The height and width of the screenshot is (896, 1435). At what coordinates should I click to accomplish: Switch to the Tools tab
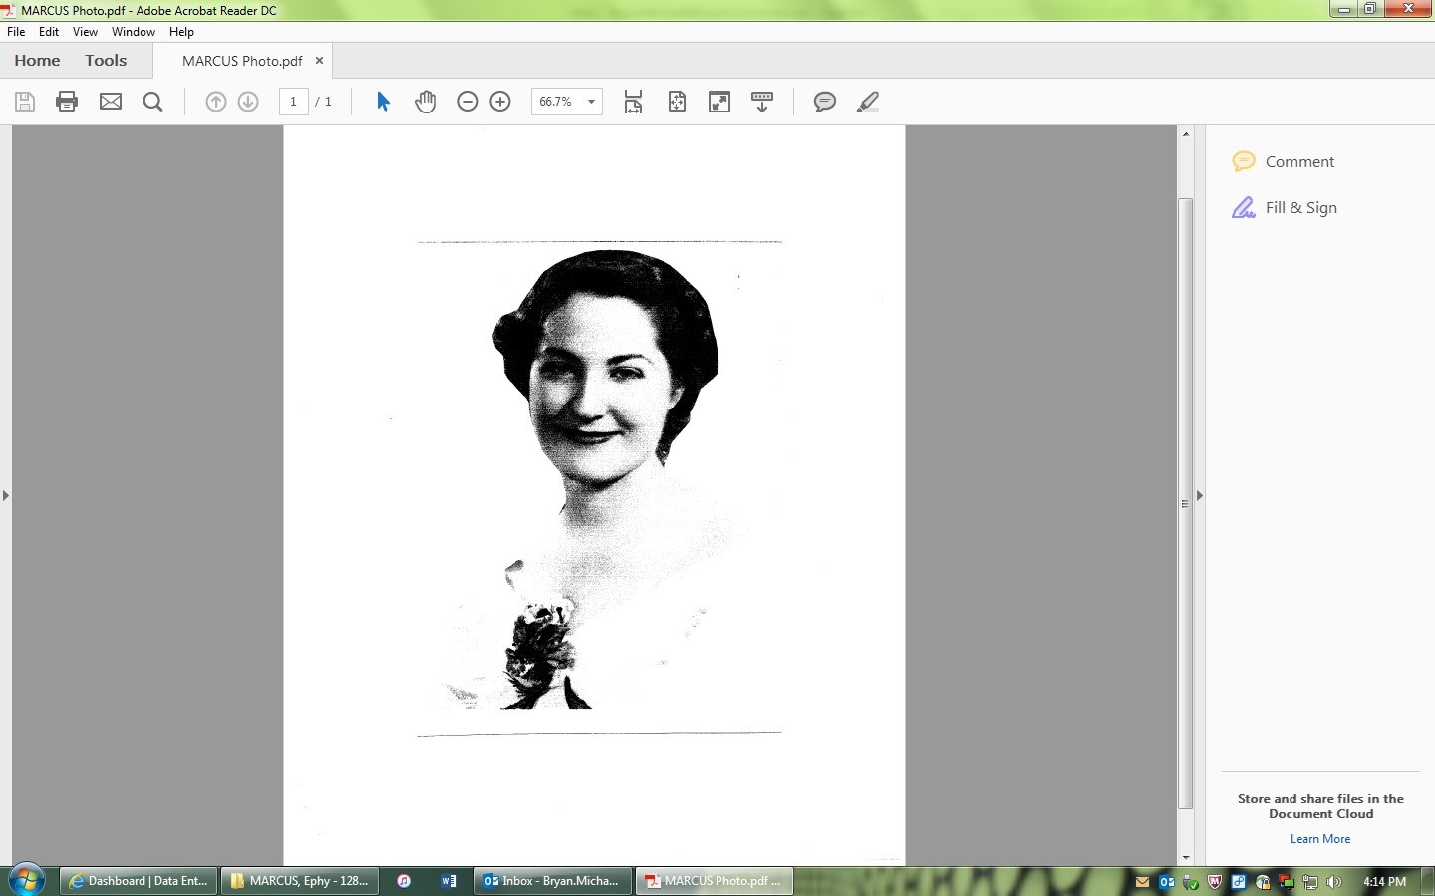click(106, 61)
